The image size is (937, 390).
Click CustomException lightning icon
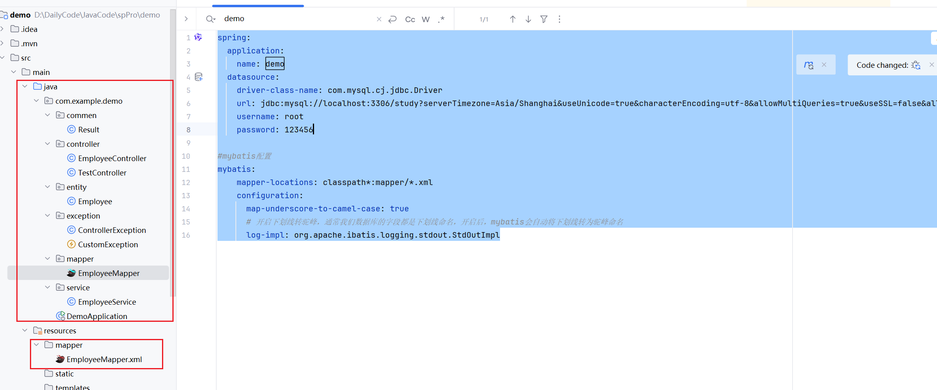click(71, 244)
